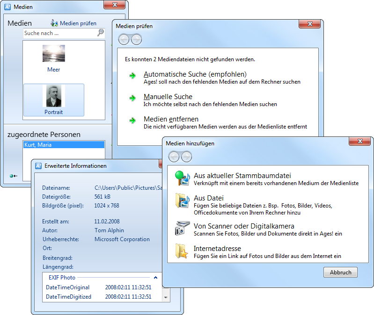Click the small green dot arrow icon
The height and width of the screenshot is (315, 374).
[13, 176]
